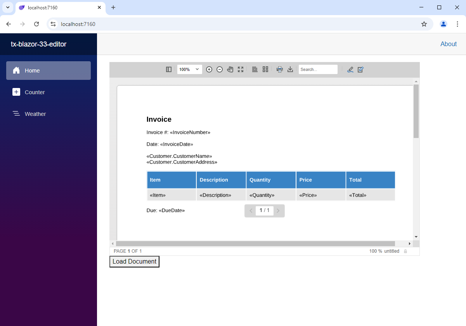Select the hand panning tool
466x326 pixels.
[x=230, y=69]
